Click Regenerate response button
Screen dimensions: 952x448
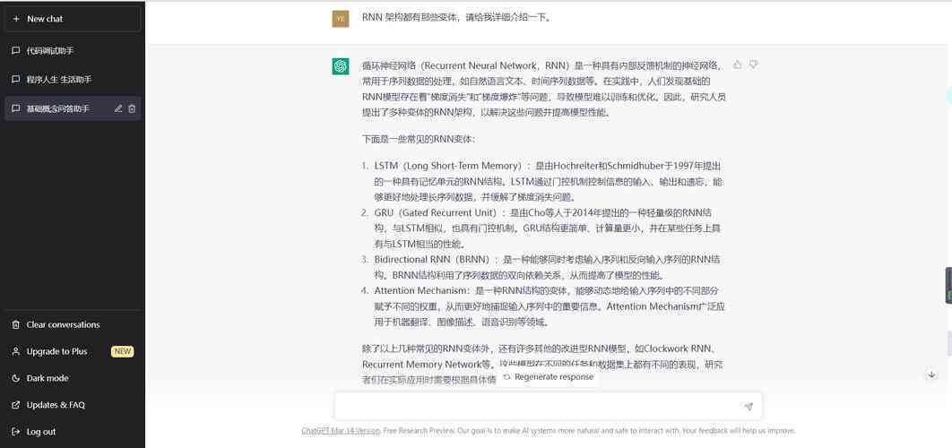click(549, 377)
